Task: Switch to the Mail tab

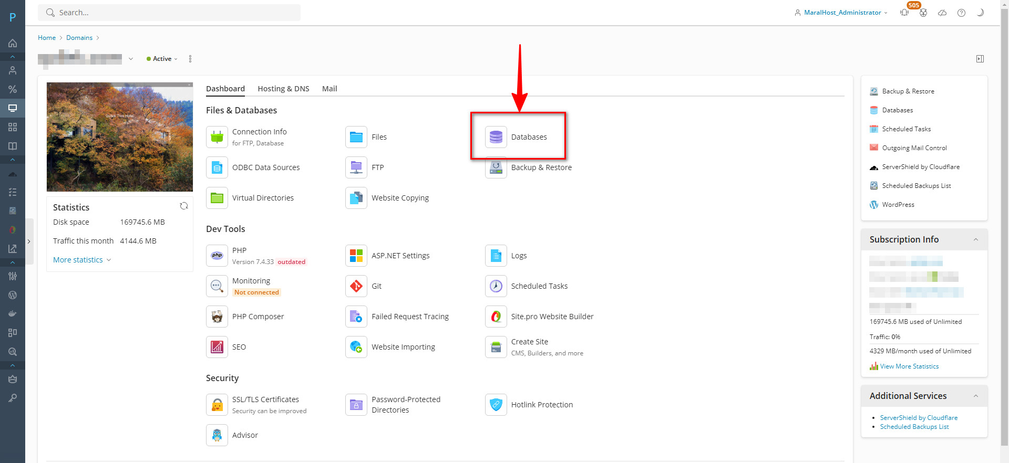Action: (330, 89)
